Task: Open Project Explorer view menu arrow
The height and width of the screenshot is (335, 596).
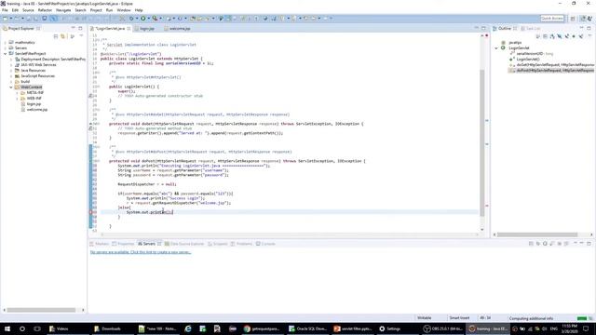Action: (81, 36)
